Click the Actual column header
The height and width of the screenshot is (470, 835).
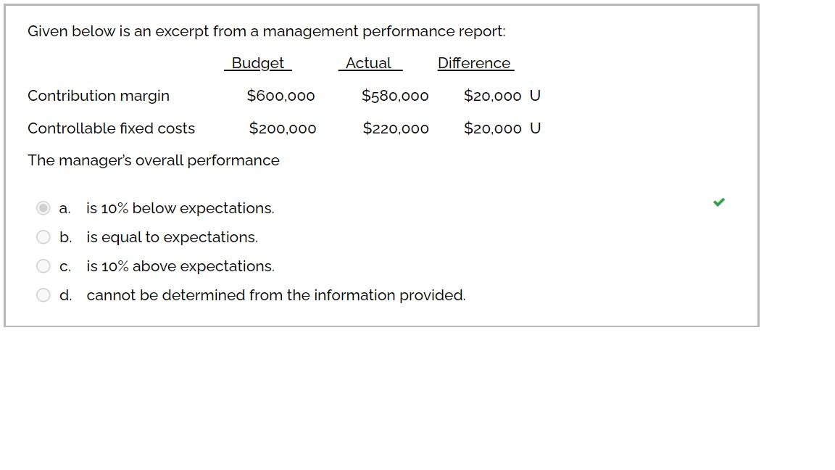point(370,63)
